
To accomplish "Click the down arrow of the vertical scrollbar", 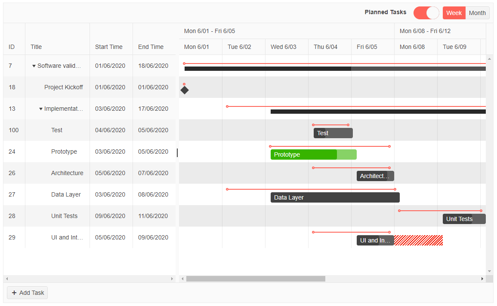I will click(x=489, y=271).
